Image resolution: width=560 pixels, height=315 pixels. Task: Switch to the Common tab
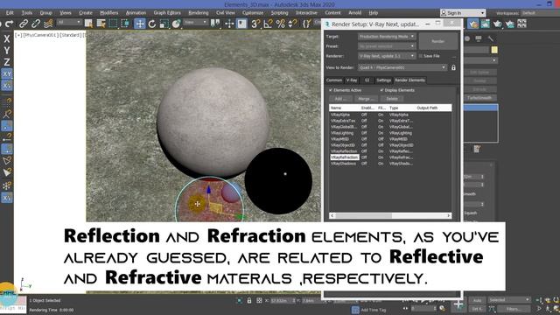(334, 80)
